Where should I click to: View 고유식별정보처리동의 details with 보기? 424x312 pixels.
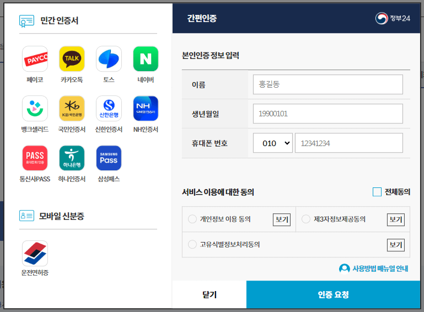pyautogui.click(x=396, y=245)
